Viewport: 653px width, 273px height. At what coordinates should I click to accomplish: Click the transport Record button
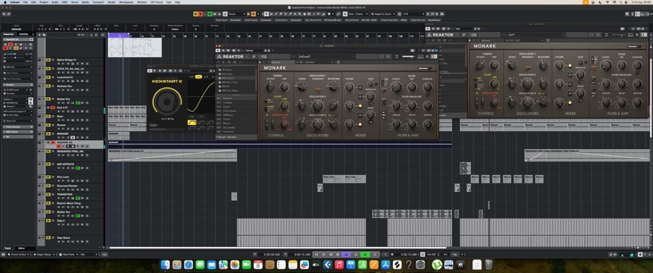point(374,254)
